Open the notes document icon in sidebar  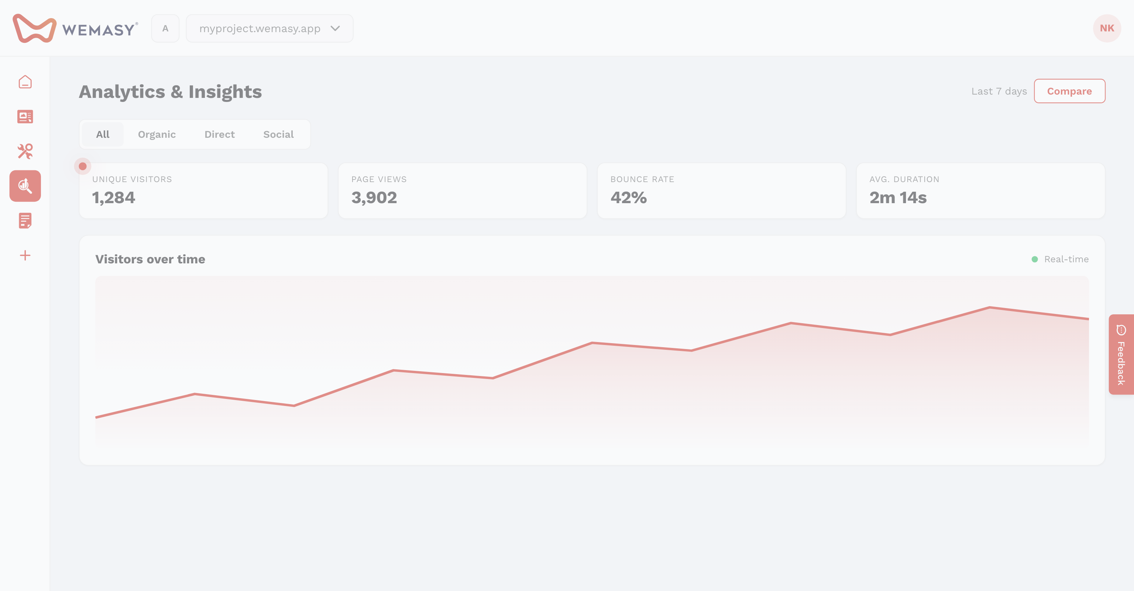click(25, 221)
